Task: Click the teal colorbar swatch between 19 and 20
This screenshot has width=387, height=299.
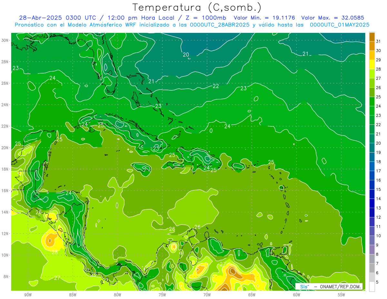Action: pos(372,148)
